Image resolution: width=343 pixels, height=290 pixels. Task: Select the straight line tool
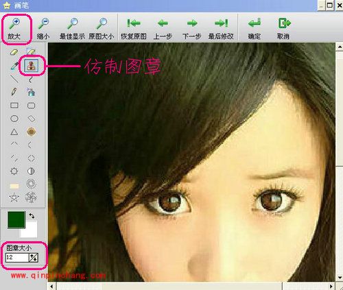point(14,79)
